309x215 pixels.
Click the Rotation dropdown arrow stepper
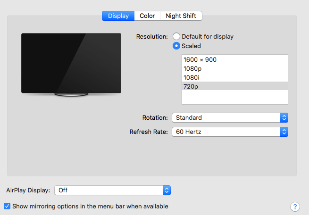pos(284,117)
